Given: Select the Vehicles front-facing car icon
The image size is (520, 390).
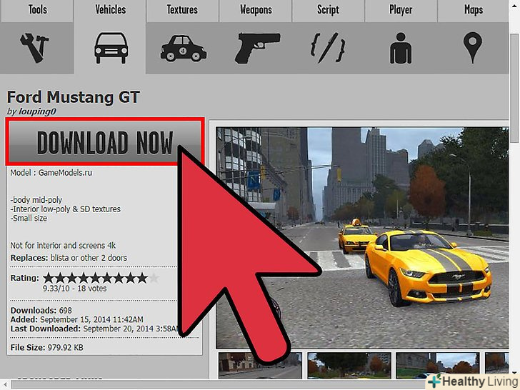Looking at the screenshot, I should (111, 48).
